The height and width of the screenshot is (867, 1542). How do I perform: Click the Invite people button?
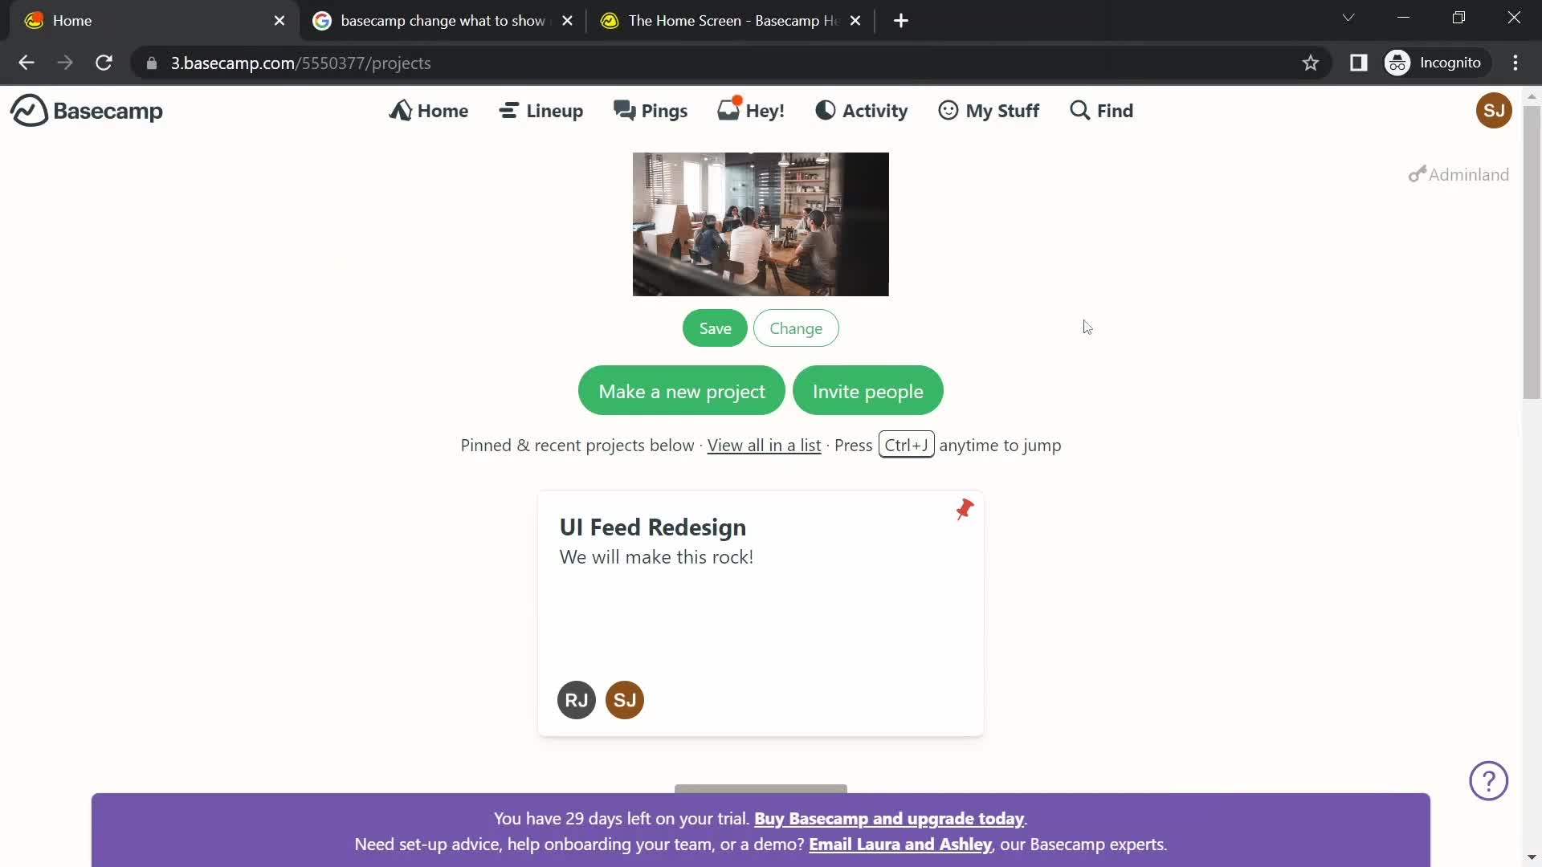(x=868, y=389)
